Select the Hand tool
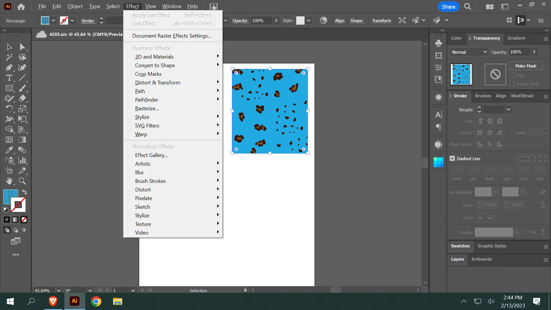The width and height of the screenshot is (551, 310). coord(9,181)
